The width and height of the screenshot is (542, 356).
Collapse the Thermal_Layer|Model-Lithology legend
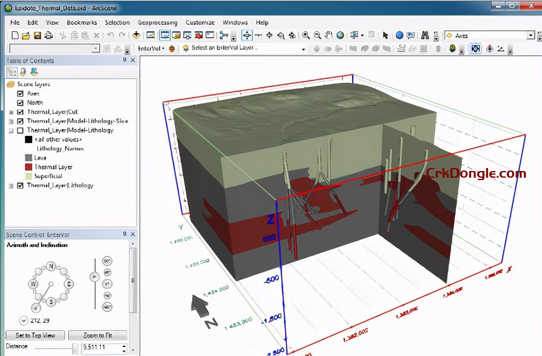11,130
